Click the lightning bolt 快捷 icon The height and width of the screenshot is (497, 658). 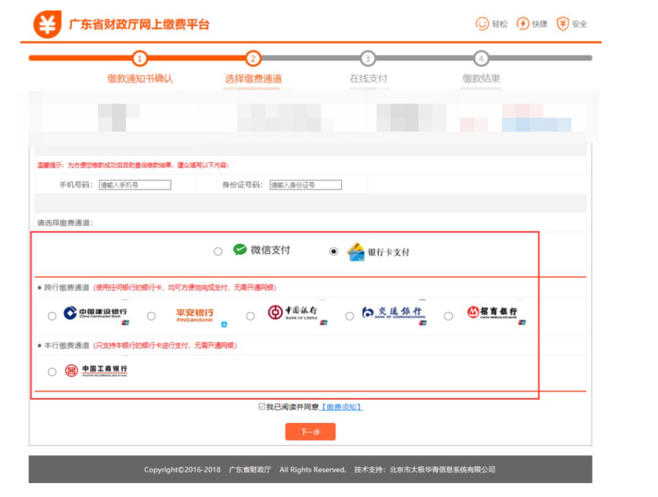tap(523, 24)
